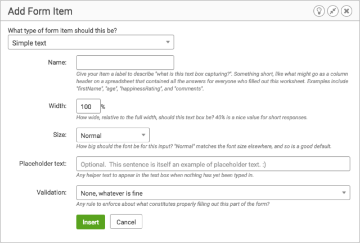Viewport: 360px width, 243px height.
Task: Click the Width: field label
Action: [57, 106]
